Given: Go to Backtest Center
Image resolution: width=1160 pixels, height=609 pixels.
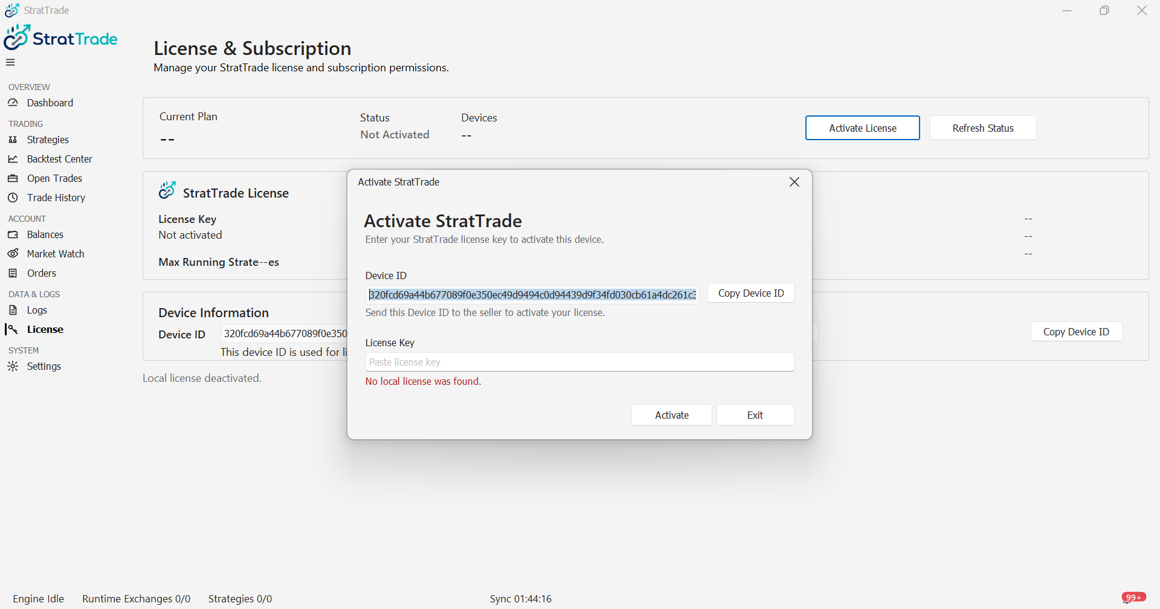Looking at the screenshot, I should (x=60, y=159).
